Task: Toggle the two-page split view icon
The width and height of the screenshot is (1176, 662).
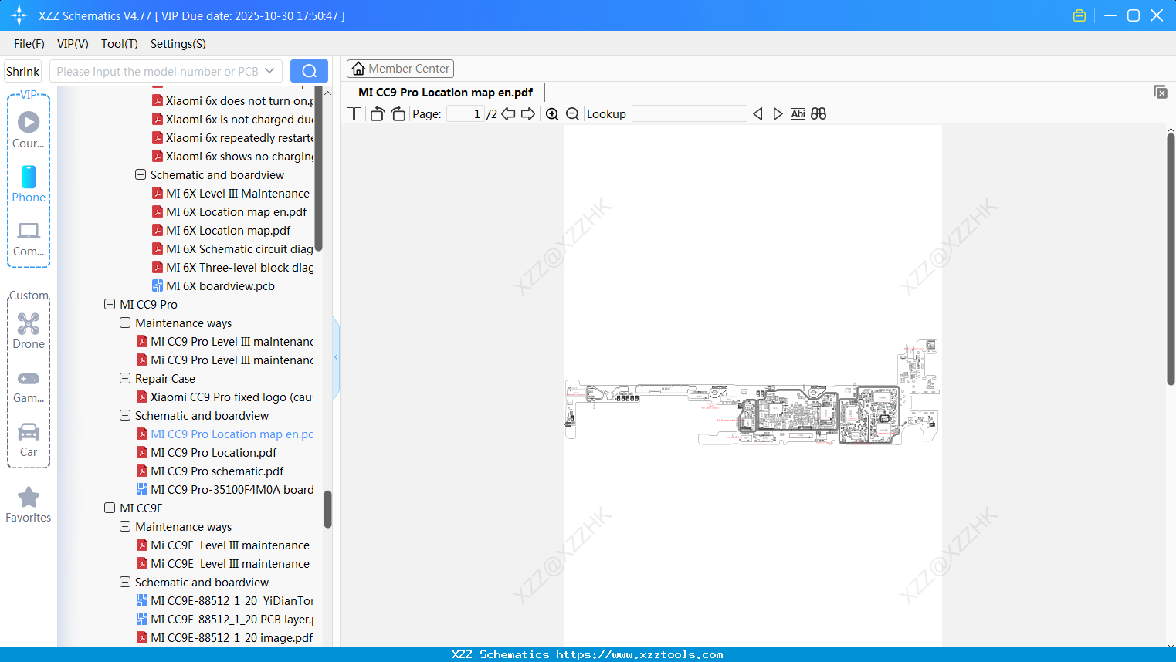Action: (354, 114)
